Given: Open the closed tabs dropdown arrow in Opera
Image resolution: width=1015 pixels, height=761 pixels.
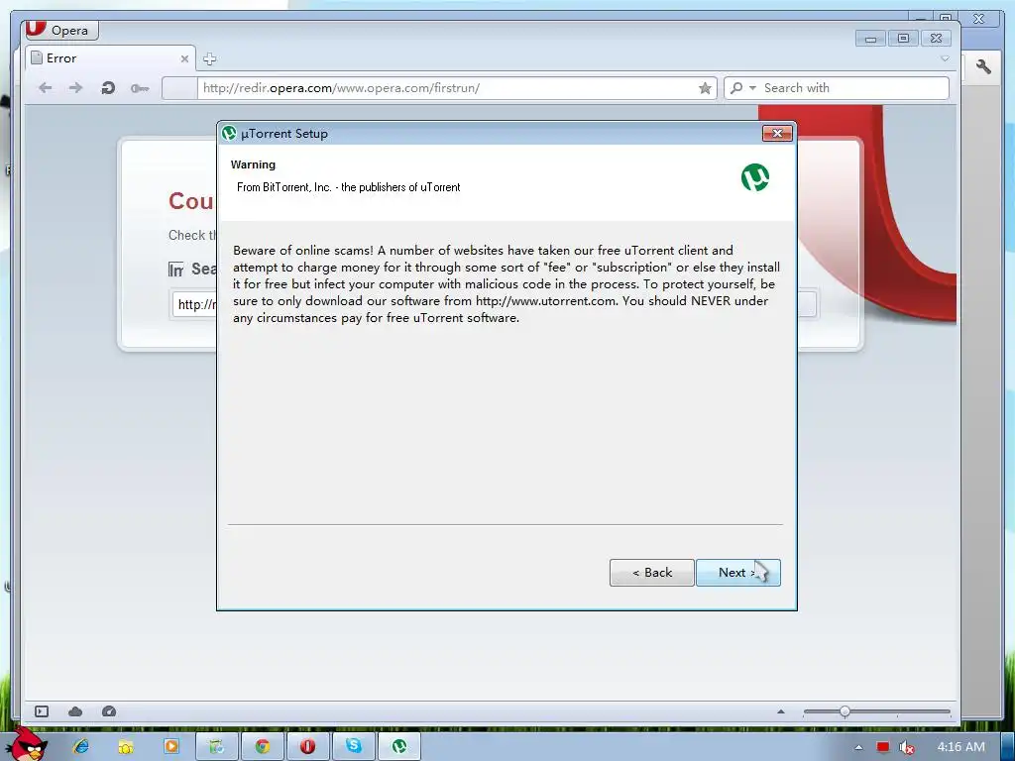Looking at the screenshot, I should click(x=945, y=58).
